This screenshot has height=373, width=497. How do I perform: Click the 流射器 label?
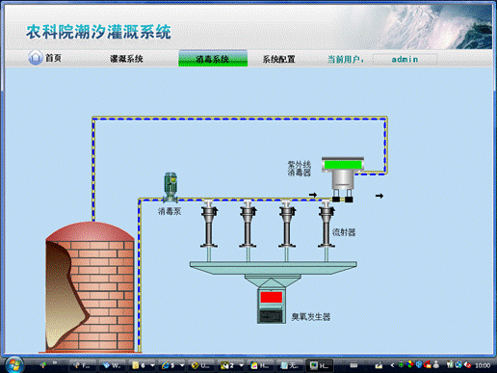(x=344, y=232)
